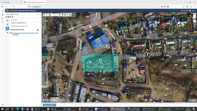The image size is (197, 111).
Task: Click the Результаты поиска heading
Action: click(x=17, y=30)
